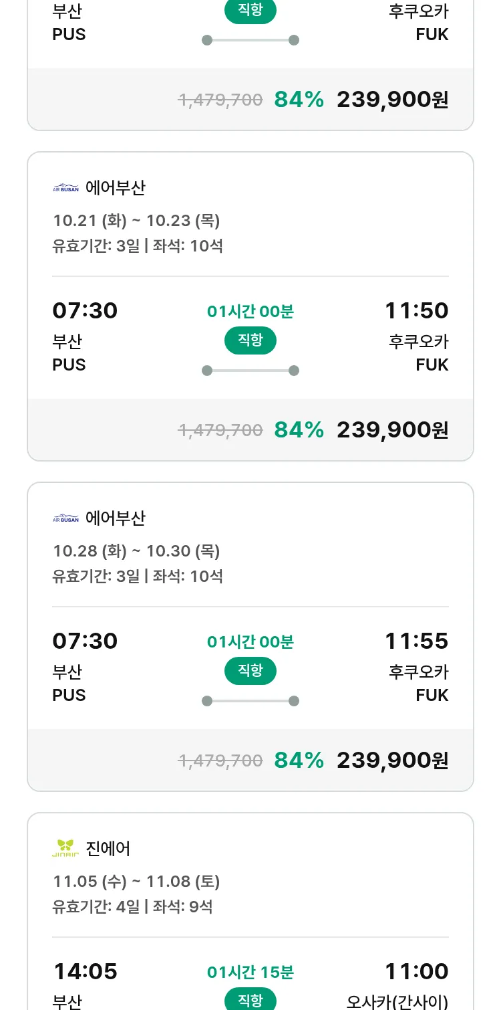Open the 에어부산 airline name for 10.21 flight
This screenshot has width=501, height=1010.
pyautogui.click(x=116, y=188)
